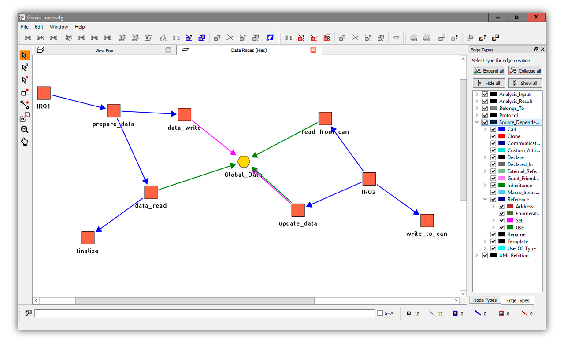
Task: Click the hierarchy tree layout toolbar icon
Action: [163, 38]
